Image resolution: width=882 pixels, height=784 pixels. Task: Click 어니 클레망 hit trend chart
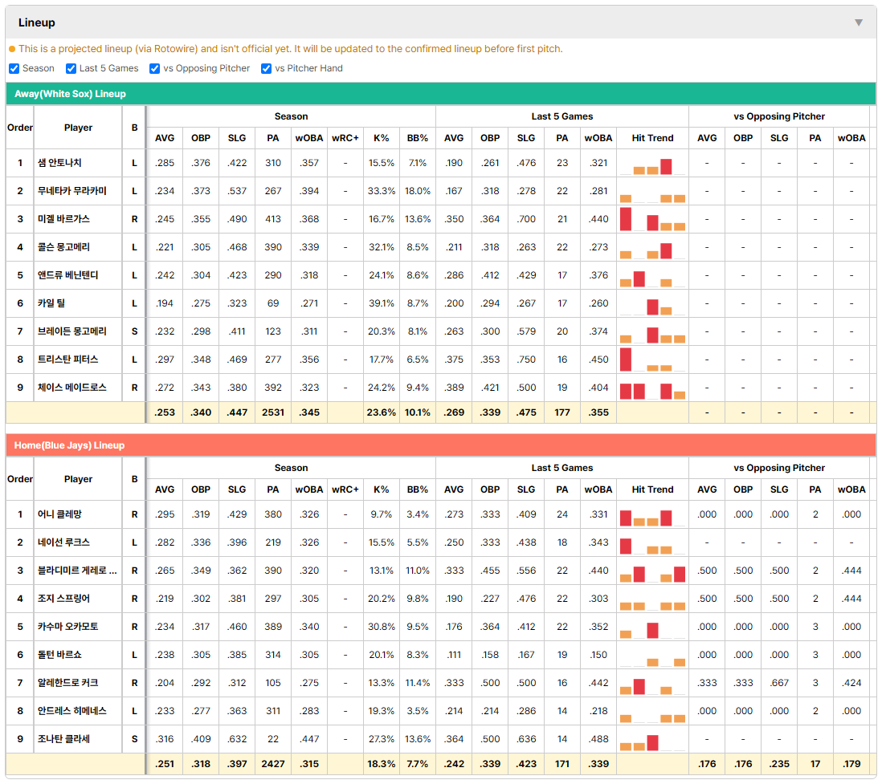[652, 514]
